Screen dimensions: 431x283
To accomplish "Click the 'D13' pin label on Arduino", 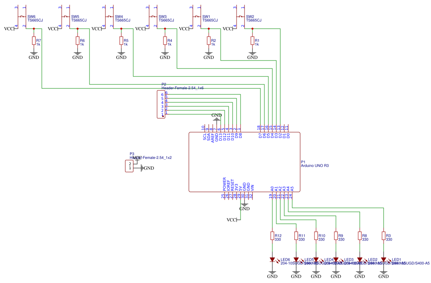I will [x=221, y=137].
